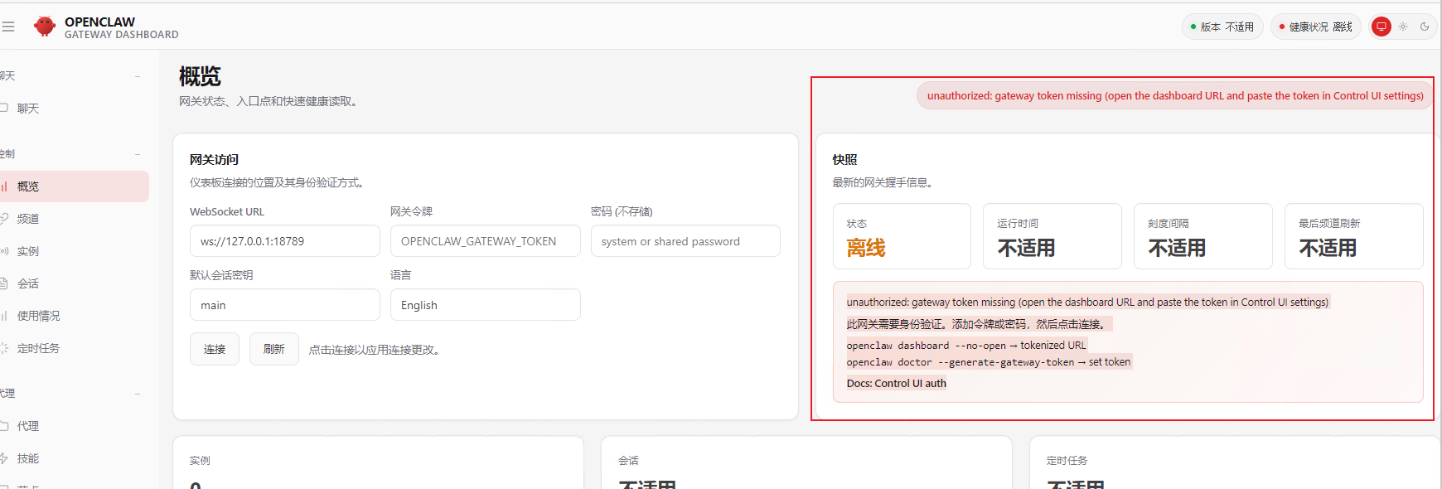Open the 聊天 chat page
1442x489 pixels.
click(75, 109)
